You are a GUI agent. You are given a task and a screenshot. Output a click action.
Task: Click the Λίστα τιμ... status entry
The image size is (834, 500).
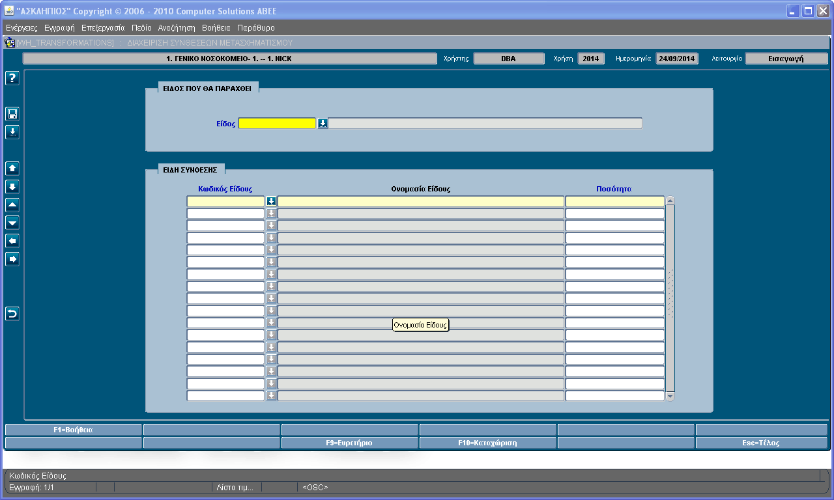click(x=237, y=487)
